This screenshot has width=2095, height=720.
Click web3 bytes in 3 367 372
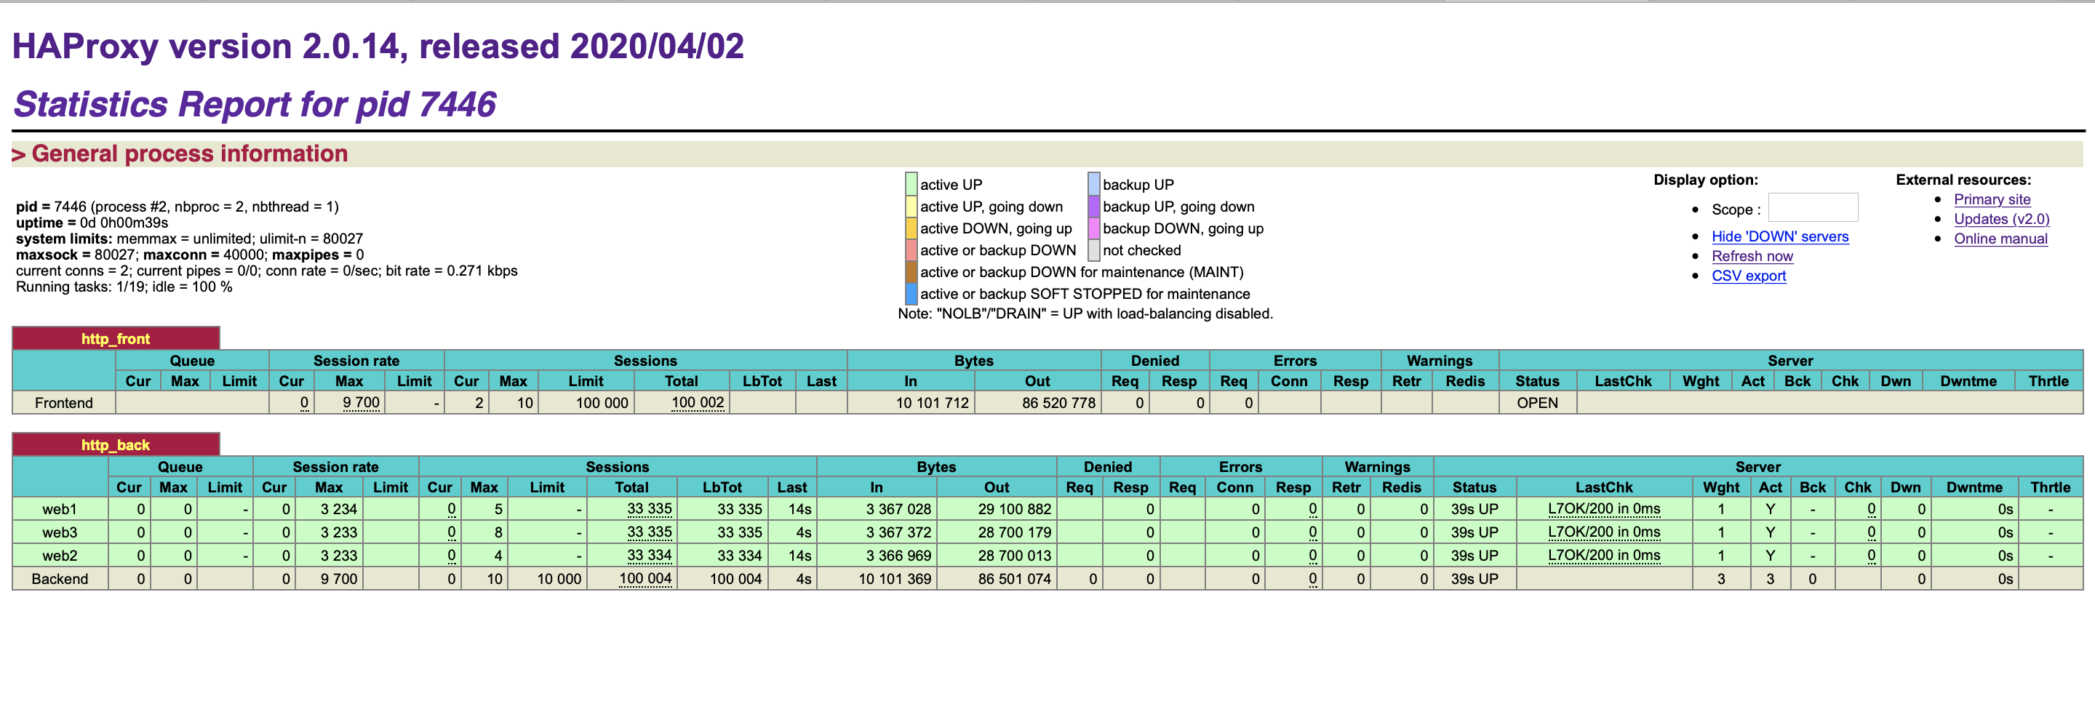click(898, 532)
